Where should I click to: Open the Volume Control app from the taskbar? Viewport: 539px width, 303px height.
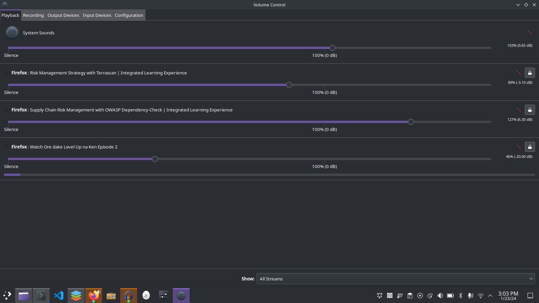(x=181, y=295)
